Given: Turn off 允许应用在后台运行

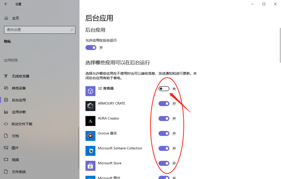Looking at the screenshot, I should (91, 47).
